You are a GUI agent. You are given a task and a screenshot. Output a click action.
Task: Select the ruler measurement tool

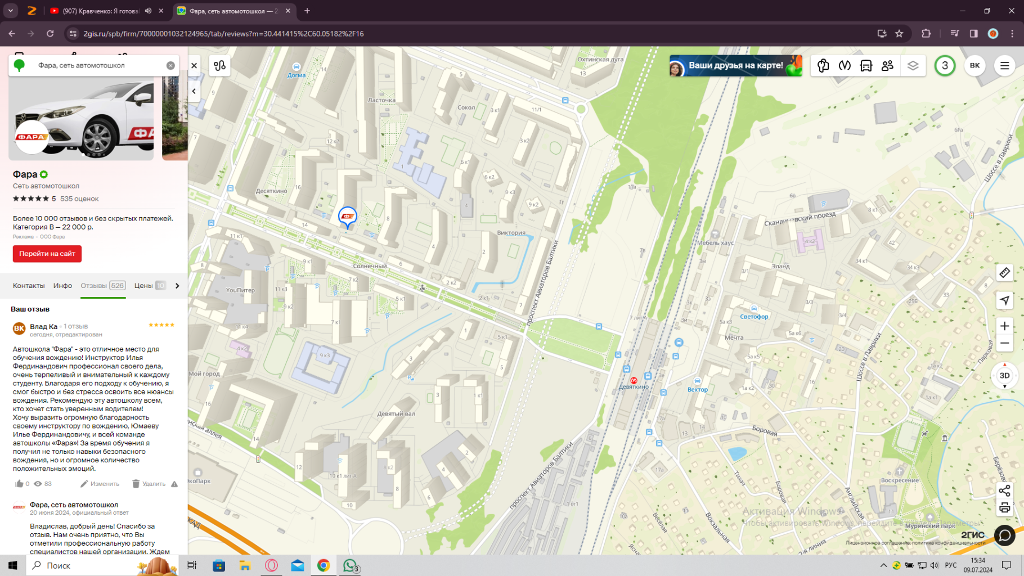1004,273
